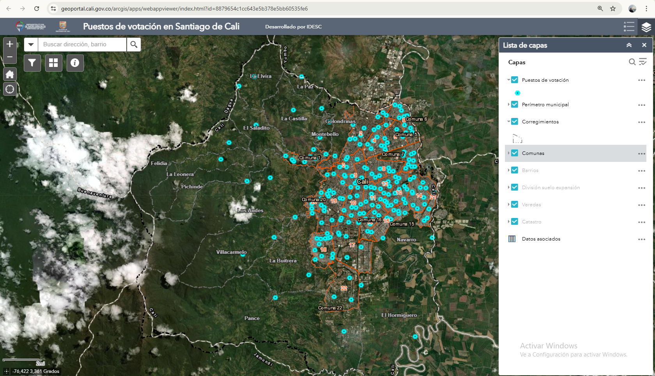Activate the my location tool
Screen dimensions: 655x376
pyautogui.click(x=10, y=89)
